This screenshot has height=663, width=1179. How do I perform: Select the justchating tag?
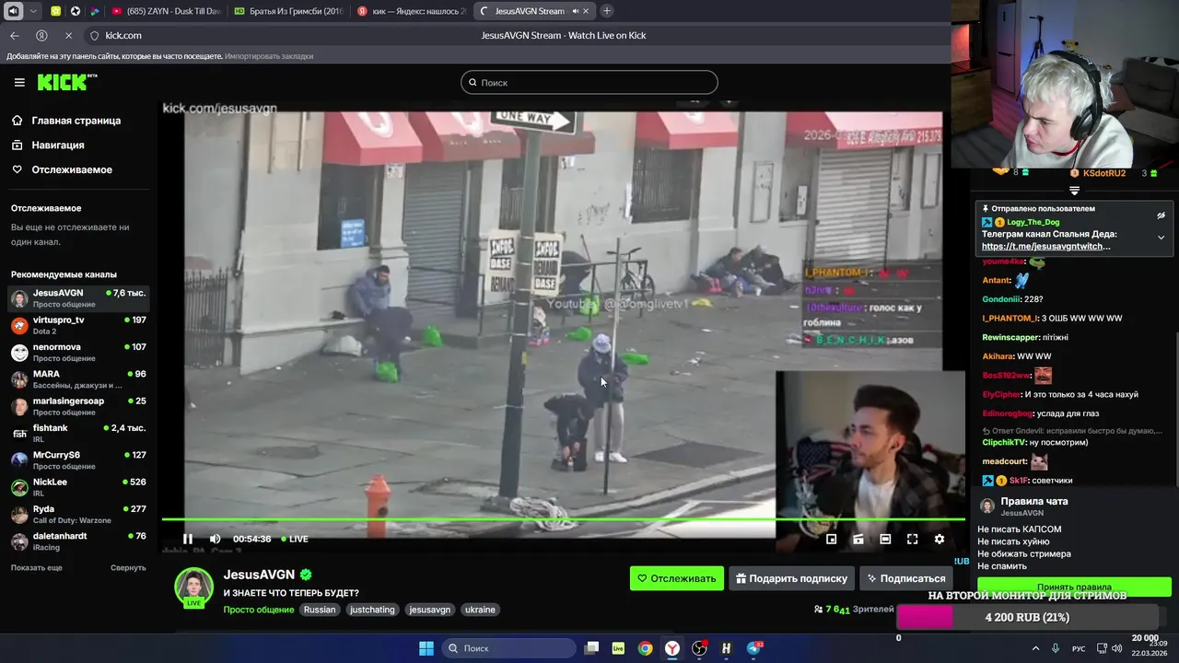[372, 610]
